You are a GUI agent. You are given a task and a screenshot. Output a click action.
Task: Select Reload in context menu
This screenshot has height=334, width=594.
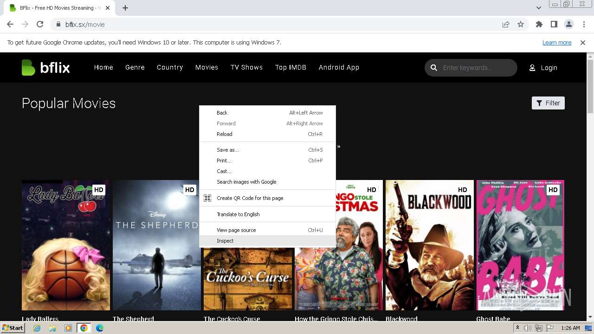point(267,134)
